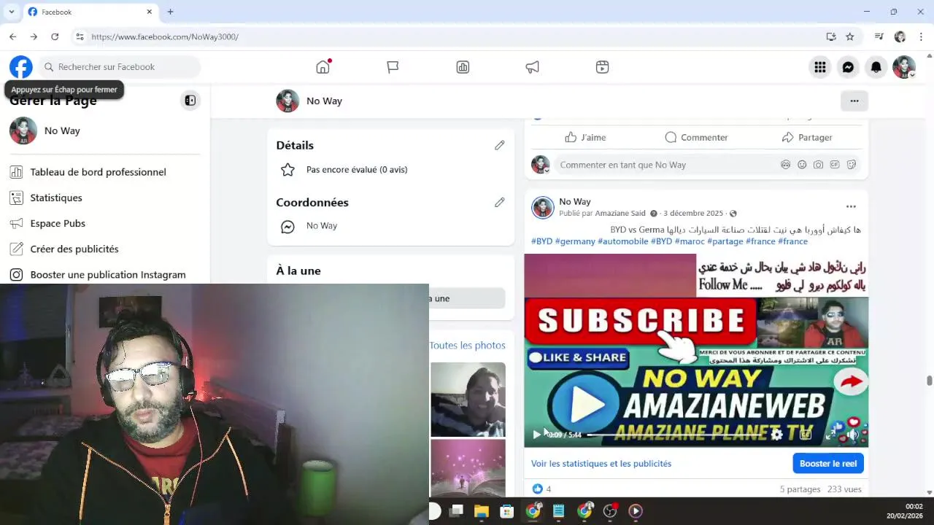Click the #automobile hashtag
934x525 pixels.
(x=623, y=241)
